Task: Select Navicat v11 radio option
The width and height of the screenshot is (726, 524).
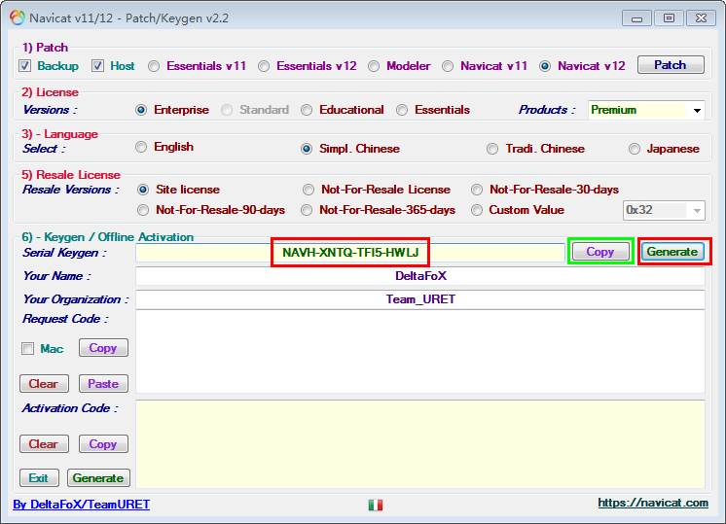Action: 448,66
